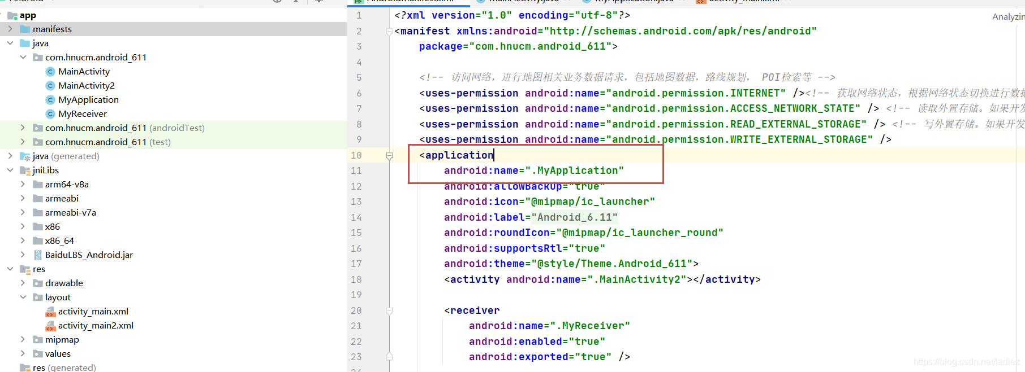The width and height of the screenshot is (1025, 372).
Task: Expand java (generated) folder arrow
Action: [x=10, y=156]
